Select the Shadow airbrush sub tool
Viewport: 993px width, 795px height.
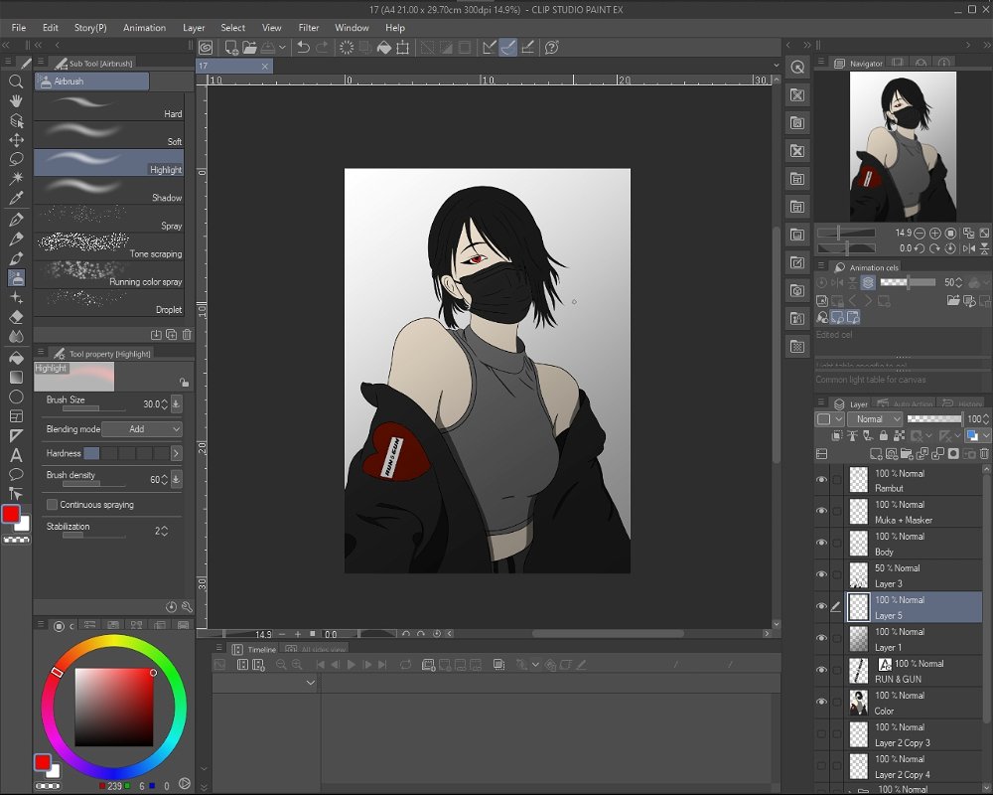pyautogui.click(x=109, y=190)
